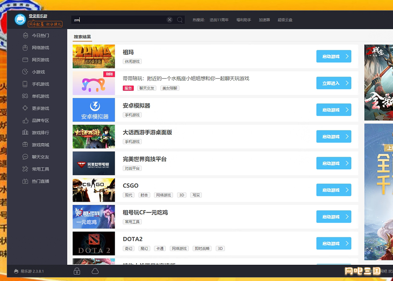Click the CS GO thumbnail
The image size is (393, 281).
point(94,190)
